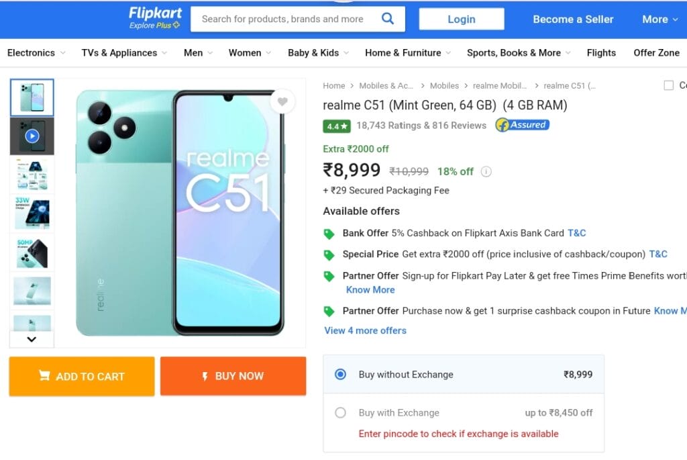Screen dimensions: 687x460
Task: Add phone to wishlist with heart icon
Action: click(282, 101)
